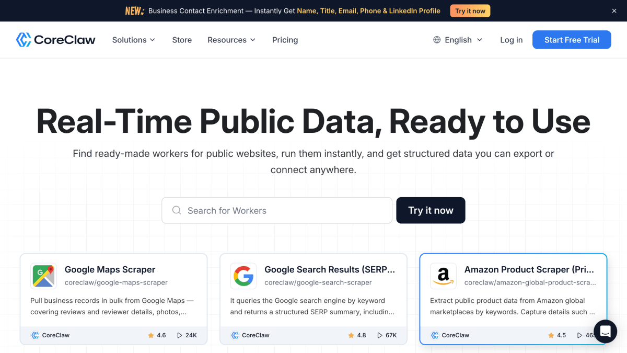Open the Amazon Product Scraper title

pyautogui.click(x=529, y=269)
